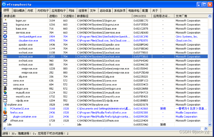This screenshot has height=137, width=214.
Task: Select svchost.exe with PID 960
Action: tap(105, 61)
